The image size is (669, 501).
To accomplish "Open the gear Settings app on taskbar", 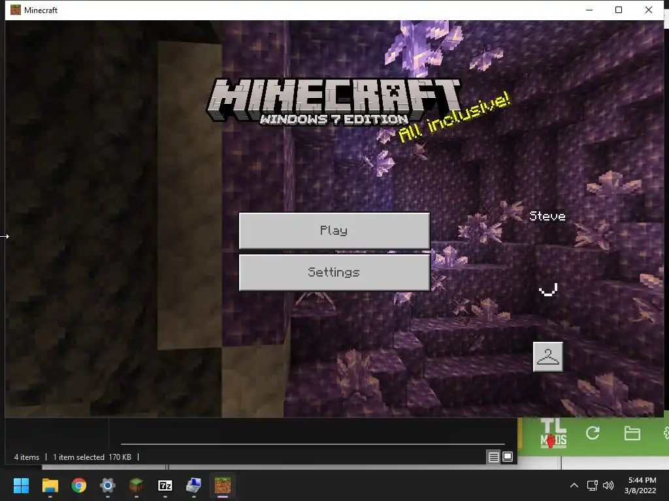I will click(108, 485).
